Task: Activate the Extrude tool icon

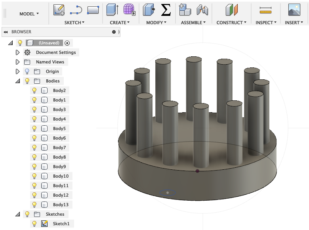Action: [x=113, y=10]
